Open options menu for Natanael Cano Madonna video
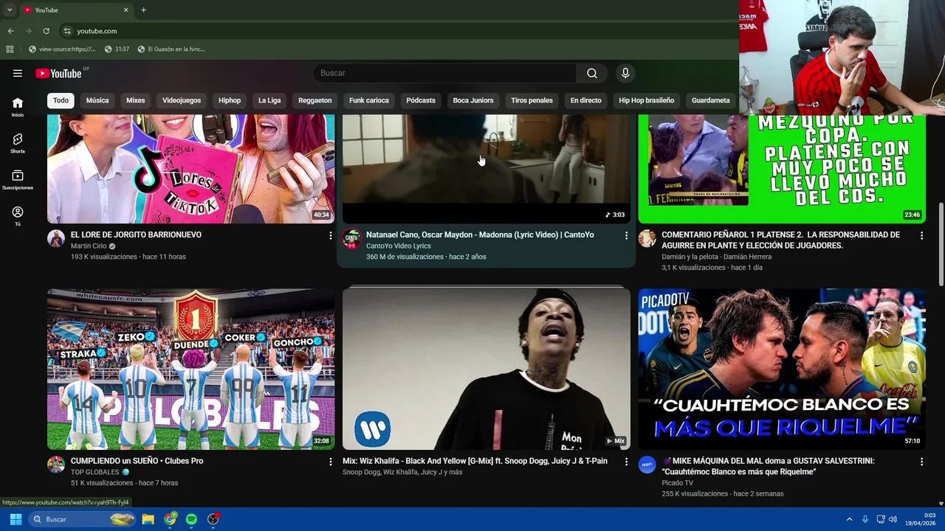 click(626, 235)
